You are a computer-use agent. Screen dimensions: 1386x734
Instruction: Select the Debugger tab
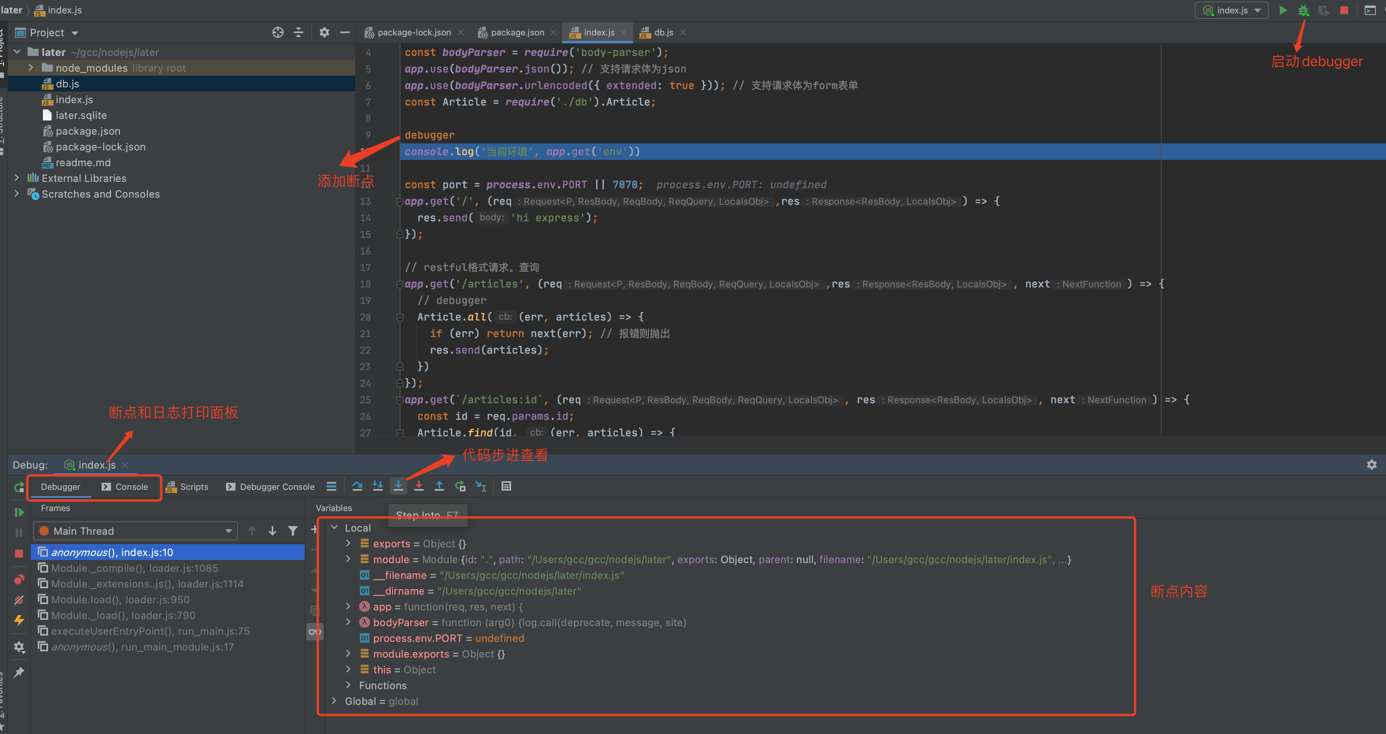tap(60, 486)
